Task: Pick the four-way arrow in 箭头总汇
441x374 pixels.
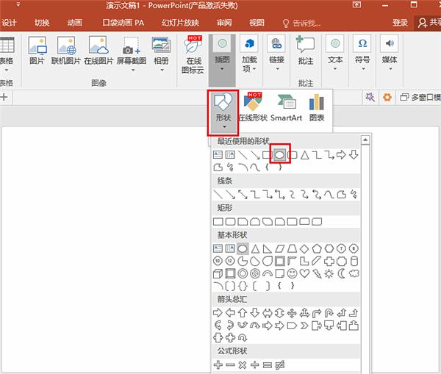Action: 292,313
